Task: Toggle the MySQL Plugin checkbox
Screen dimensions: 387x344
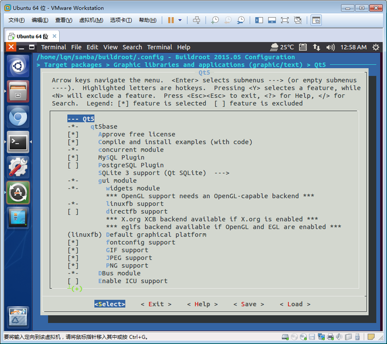Action: pos(73,157)
